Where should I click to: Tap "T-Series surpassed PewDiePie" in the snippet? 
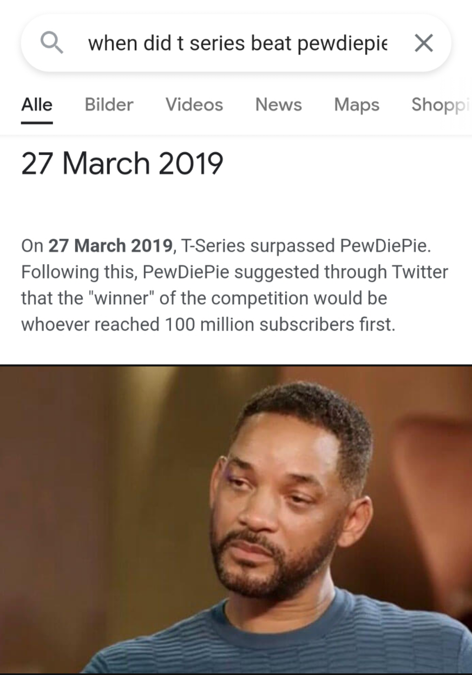click(x=306, y=246)
